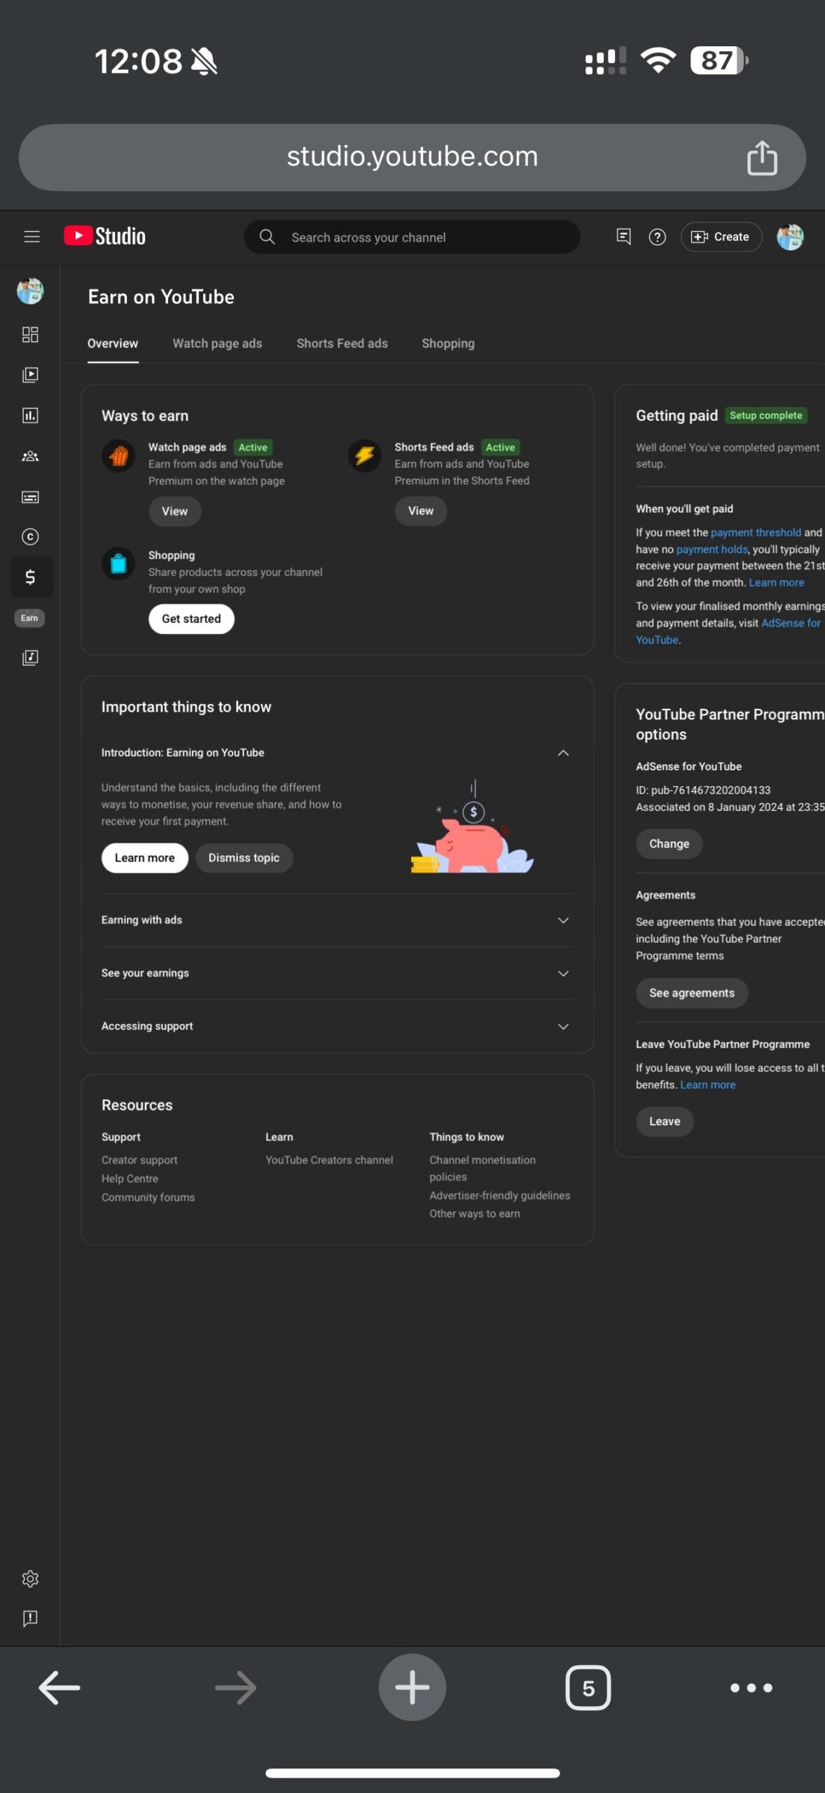This screenshot has width=825, height=1793.
Task: Click the Search across your channel field
Action: click(412, 237)
